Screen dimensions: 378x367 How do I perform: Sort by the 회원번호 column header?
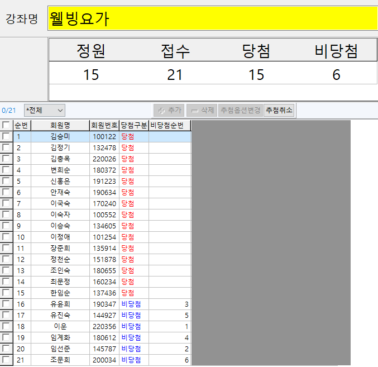pos(104,125)
